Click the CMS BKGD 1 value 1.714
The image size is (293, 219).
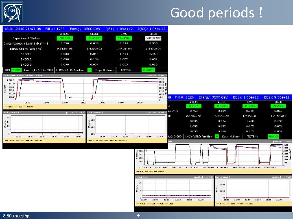click(x=124, y=54)
